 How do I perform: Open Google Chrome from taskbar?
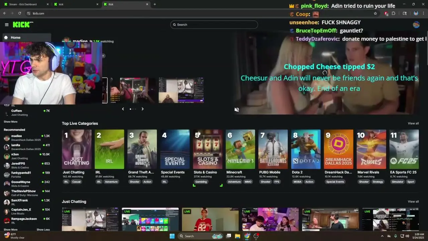(247, 236)
